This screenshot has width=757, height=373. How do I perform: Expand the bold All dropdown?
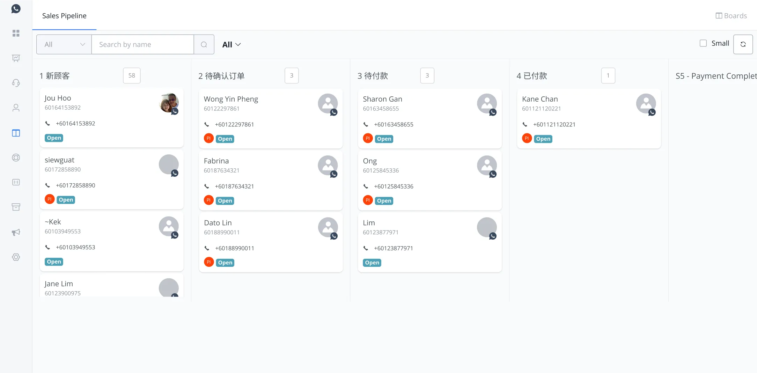click(231, 44)
